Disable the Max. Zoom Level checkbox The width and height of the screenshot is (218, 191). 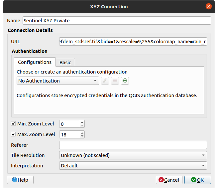(13, 134)
